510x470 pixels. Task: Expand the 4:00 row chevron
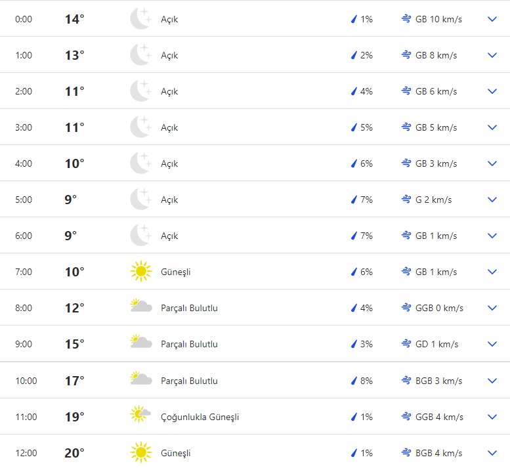point(492,163)
